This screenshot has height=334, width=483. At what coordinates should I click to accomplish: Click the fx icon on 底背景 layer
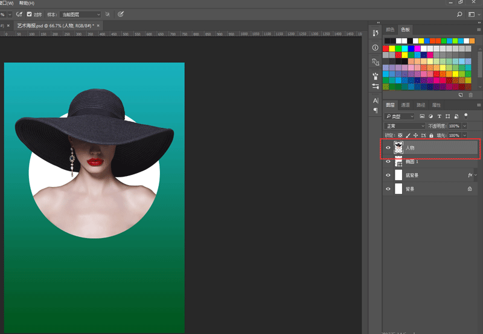point(470,175)
